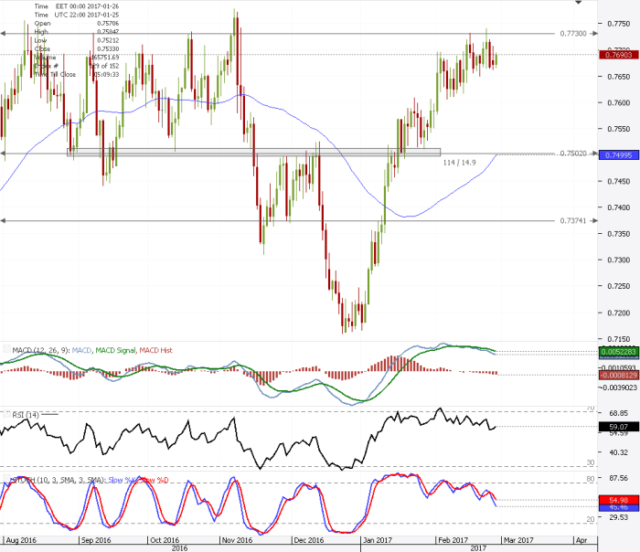Click the High value 0.75847 in data box

tap(108, 32)
